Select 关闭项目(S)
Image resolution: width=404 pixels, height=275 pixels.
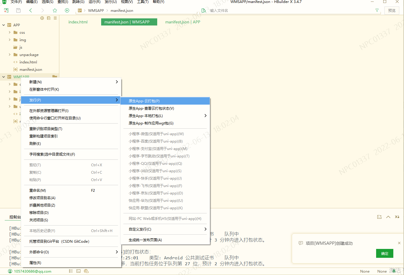[x=71, y=220]
